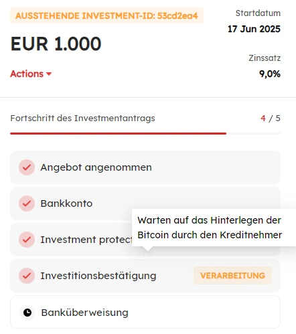Click the Ausstehende Investment-ID badge
The height and width of the screenshot is (334, 296).
click(x=106, y=15)
